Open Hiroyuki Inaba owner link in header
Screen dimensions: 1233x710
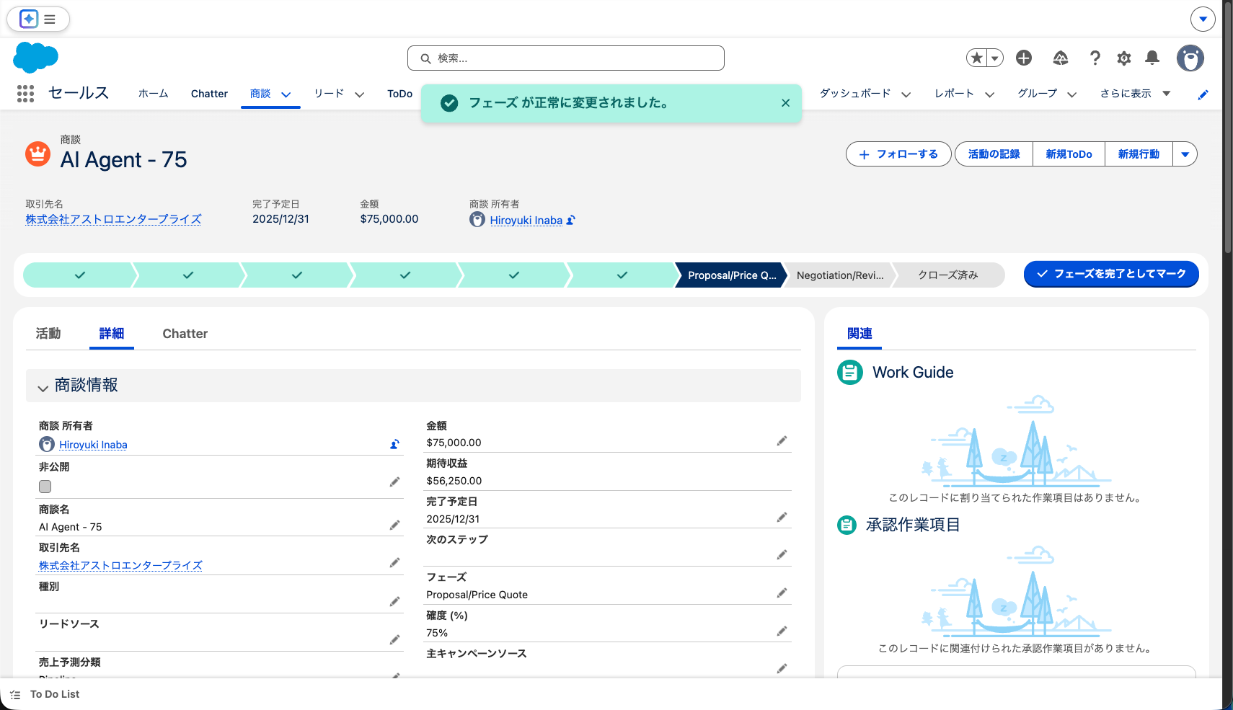[x=526, y=221]
